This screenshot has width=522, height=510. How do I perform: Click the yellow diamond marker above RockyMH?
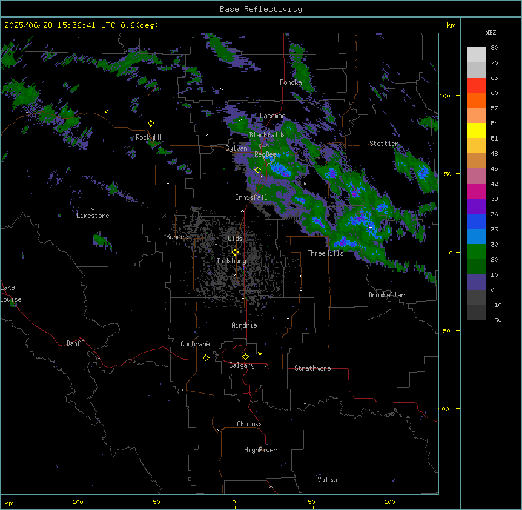pos(151,124)
